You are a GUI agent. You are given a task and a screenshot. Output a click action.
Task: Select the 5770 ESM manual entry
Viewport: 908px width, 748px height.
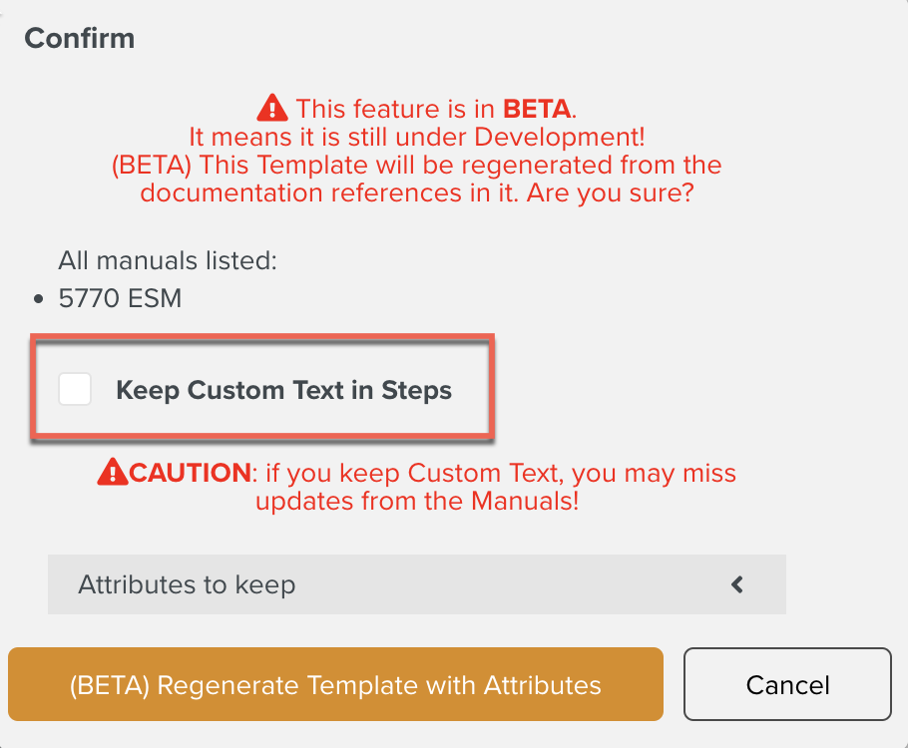click(121, 298)
